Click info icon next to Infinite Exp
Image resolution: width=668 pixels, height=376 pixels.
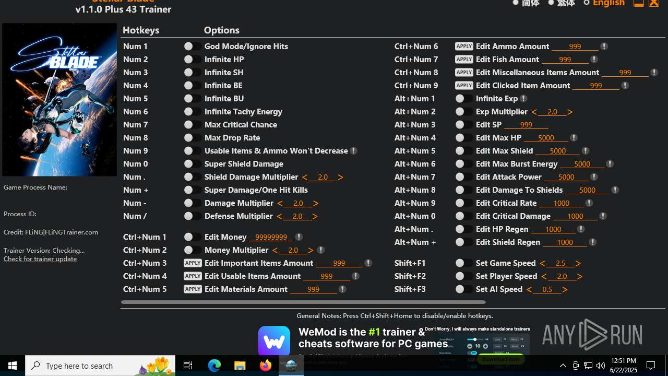(523, 99)
